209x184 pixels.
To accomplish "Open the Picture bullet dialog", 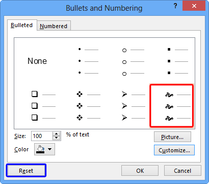I will click(x=172, y=137).
